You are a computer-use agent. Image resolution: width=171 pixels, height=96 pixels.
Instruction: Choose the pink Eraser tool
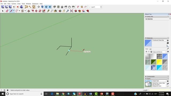click(7, 11)
